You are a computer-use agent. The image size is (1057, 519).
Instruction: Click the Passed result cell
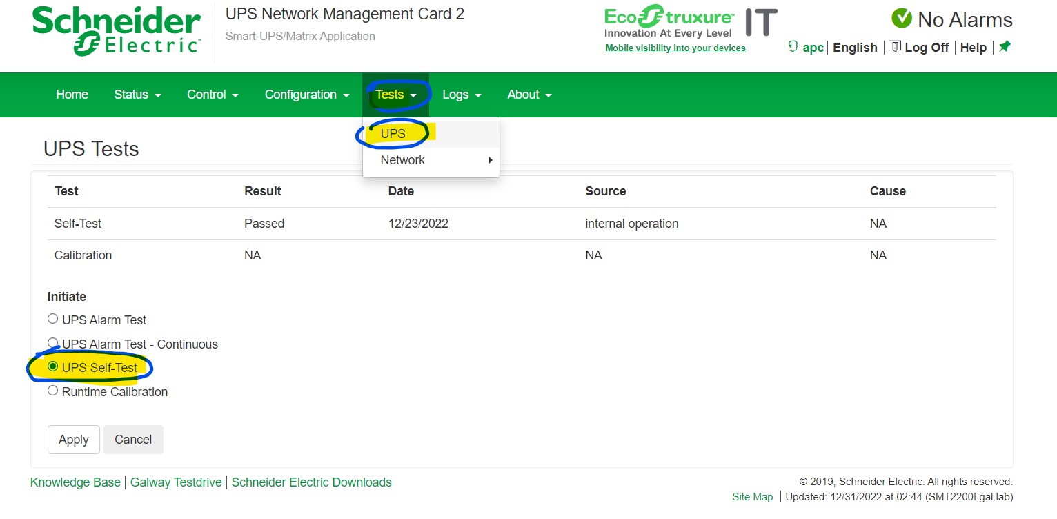pos(264,224)
